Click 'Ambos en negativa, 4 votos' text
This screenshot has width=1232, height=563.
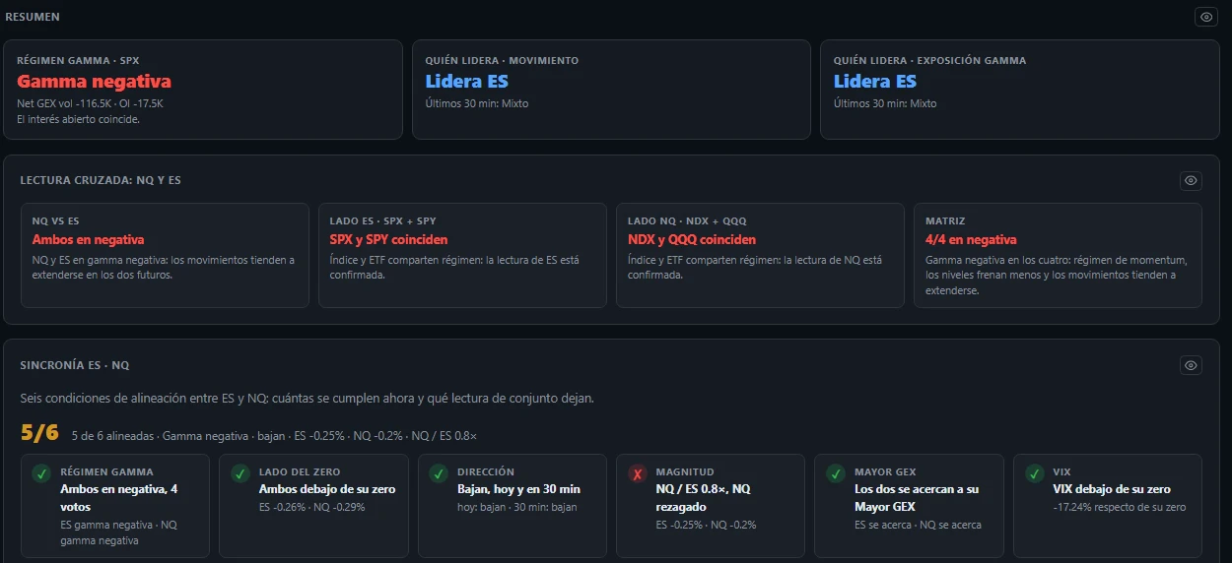point(118,497)
